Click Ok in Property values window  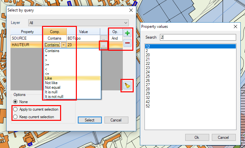pyautogui.click(x=197, y=138)
